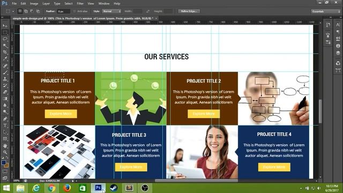Click the Feather input field
The height and width of the screenshot is (193, 343).
64,11
